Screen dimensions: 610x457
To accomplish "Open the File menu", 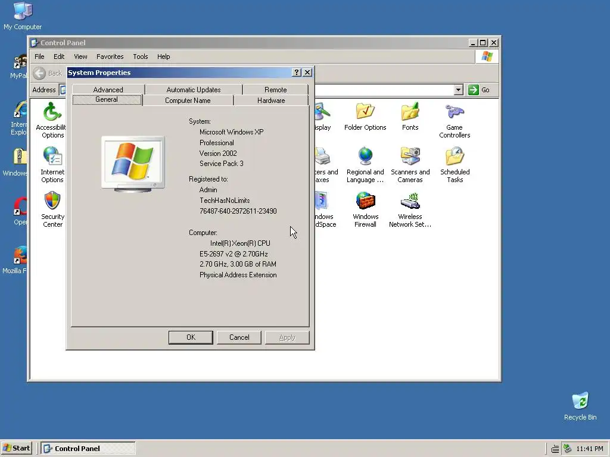I will coord(39,57).
